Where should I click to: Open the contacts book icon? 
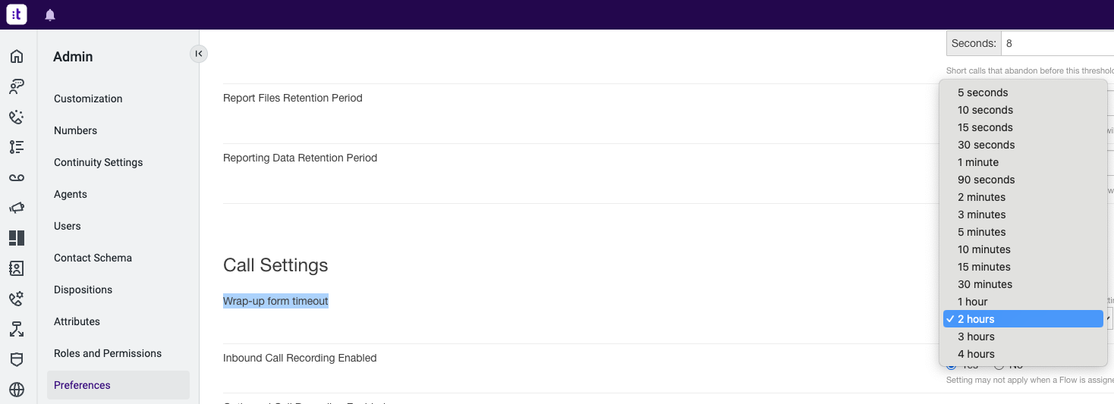tap(17, 268)
